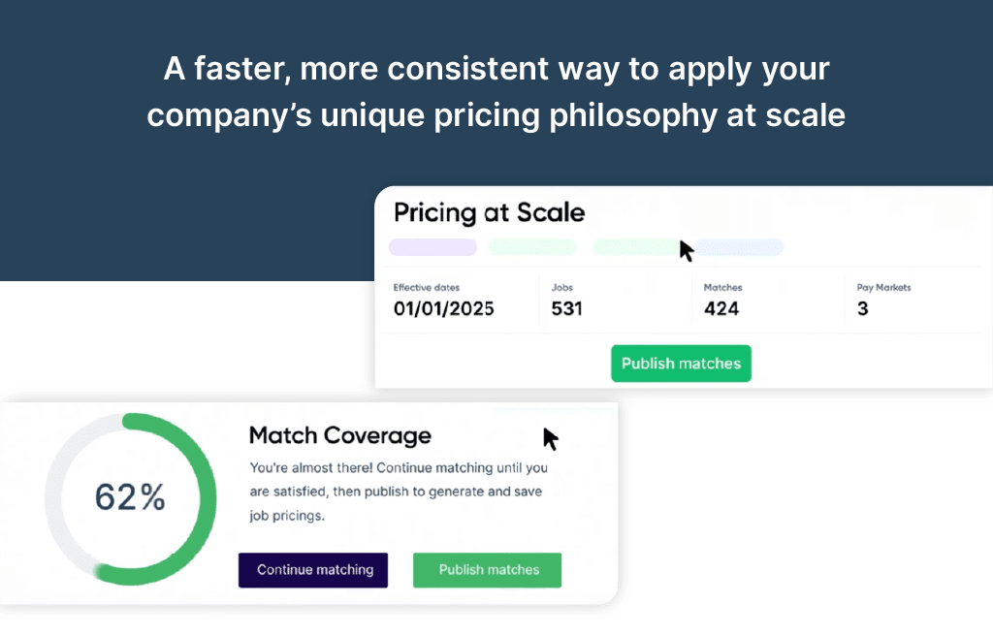Click the cursor arrow near pill tabs
The width and height of the screenshot is (993, 636).
[687, 251]
